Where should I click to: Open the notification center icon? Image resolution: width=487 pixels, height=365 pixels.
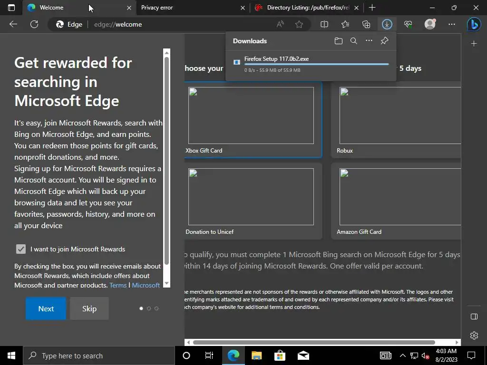point(471,355)
